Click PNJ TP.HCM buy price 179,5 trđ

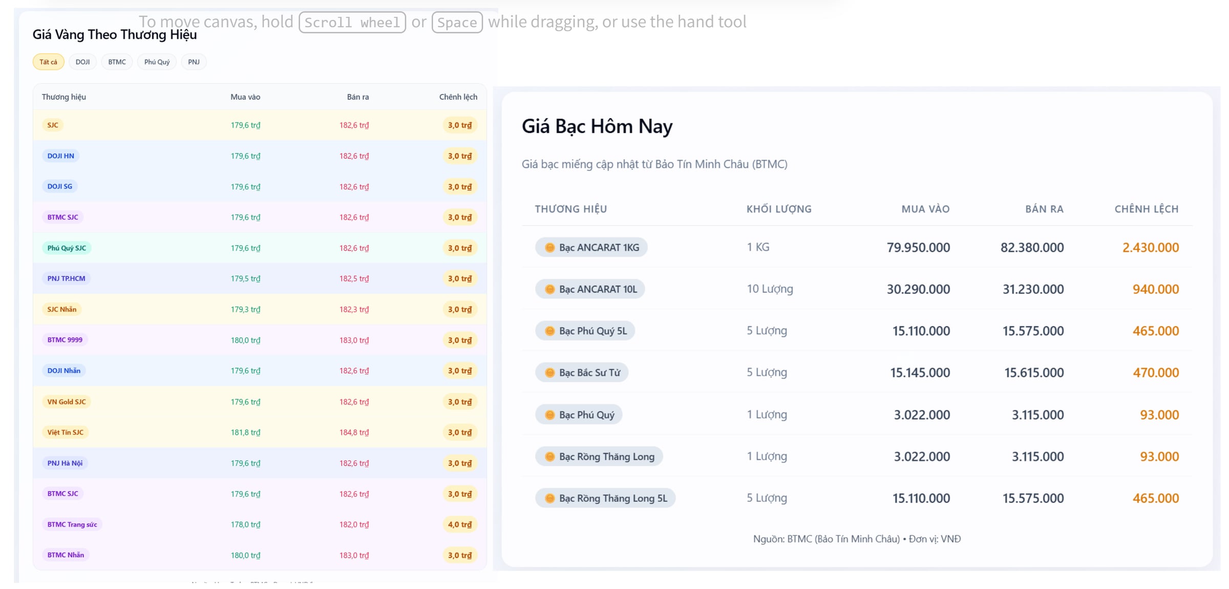point(245,278)
